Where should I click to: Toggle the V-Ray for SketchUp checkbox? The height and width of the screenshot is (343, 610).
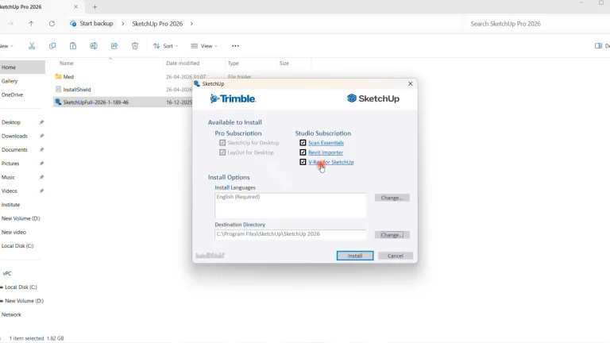(x=303, y=162)
